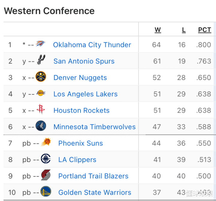216x201 pixels.
Task: Sort standings by the PCT column header
Action: 205,30
